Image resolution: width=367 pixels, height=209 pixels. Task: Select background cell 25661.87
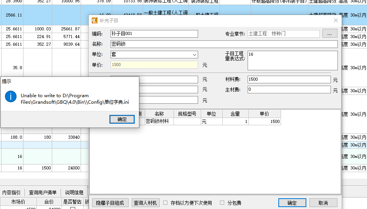tap(66, 29)
